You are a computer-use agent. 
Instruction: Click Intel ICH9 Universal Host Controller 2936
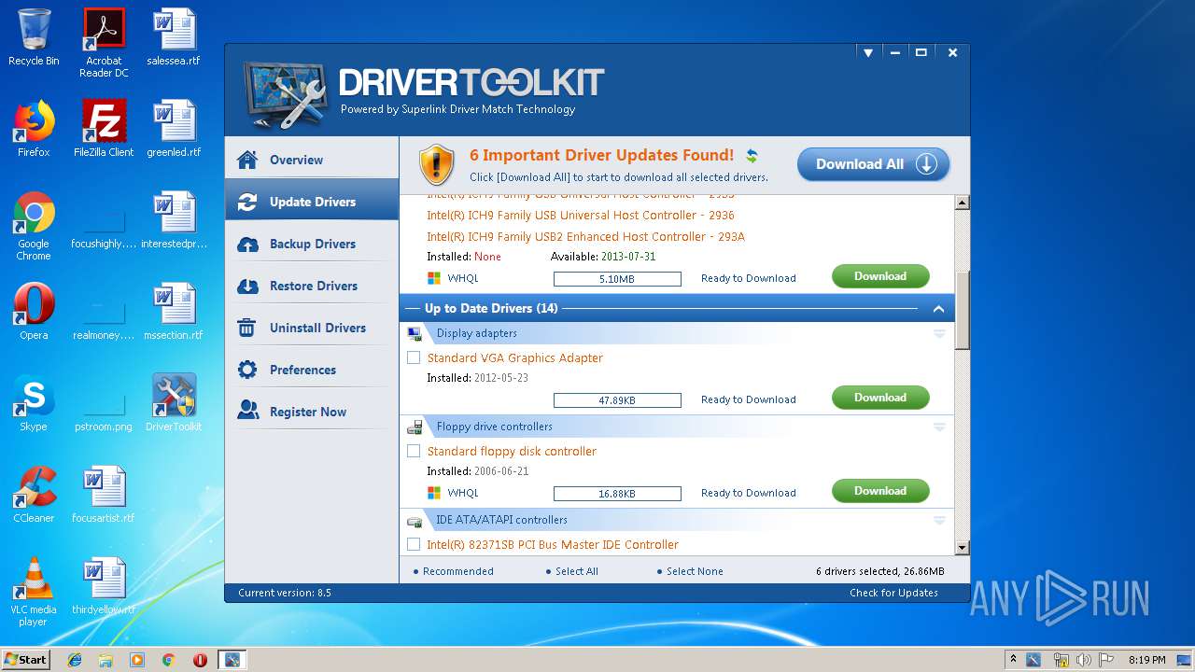(581, 215)
